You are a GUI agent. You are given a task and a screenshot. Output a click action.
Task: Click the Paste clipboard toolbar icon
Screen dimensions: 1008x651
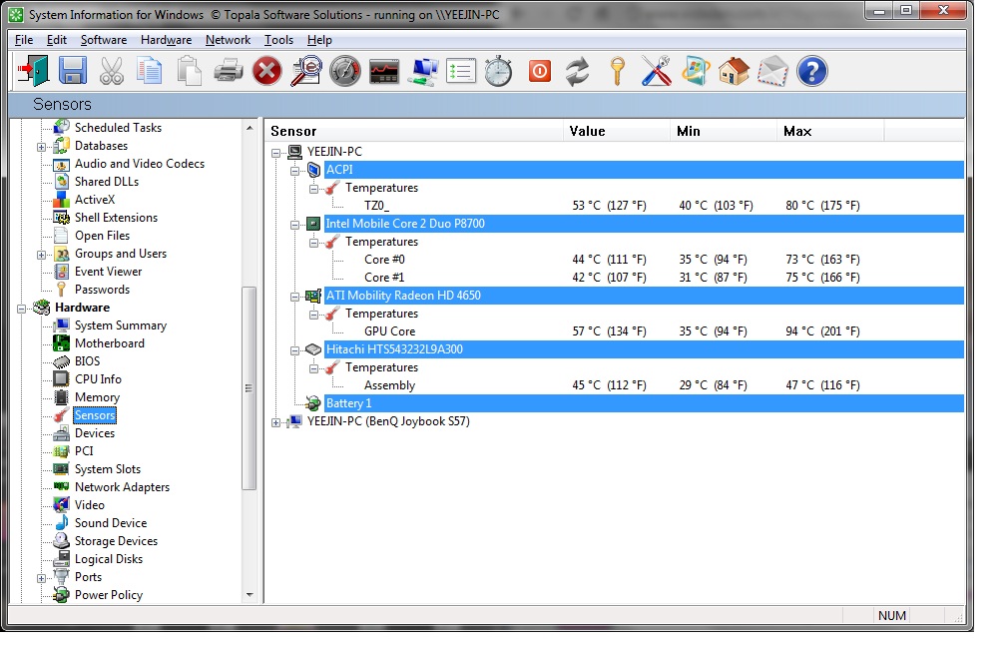189,71
